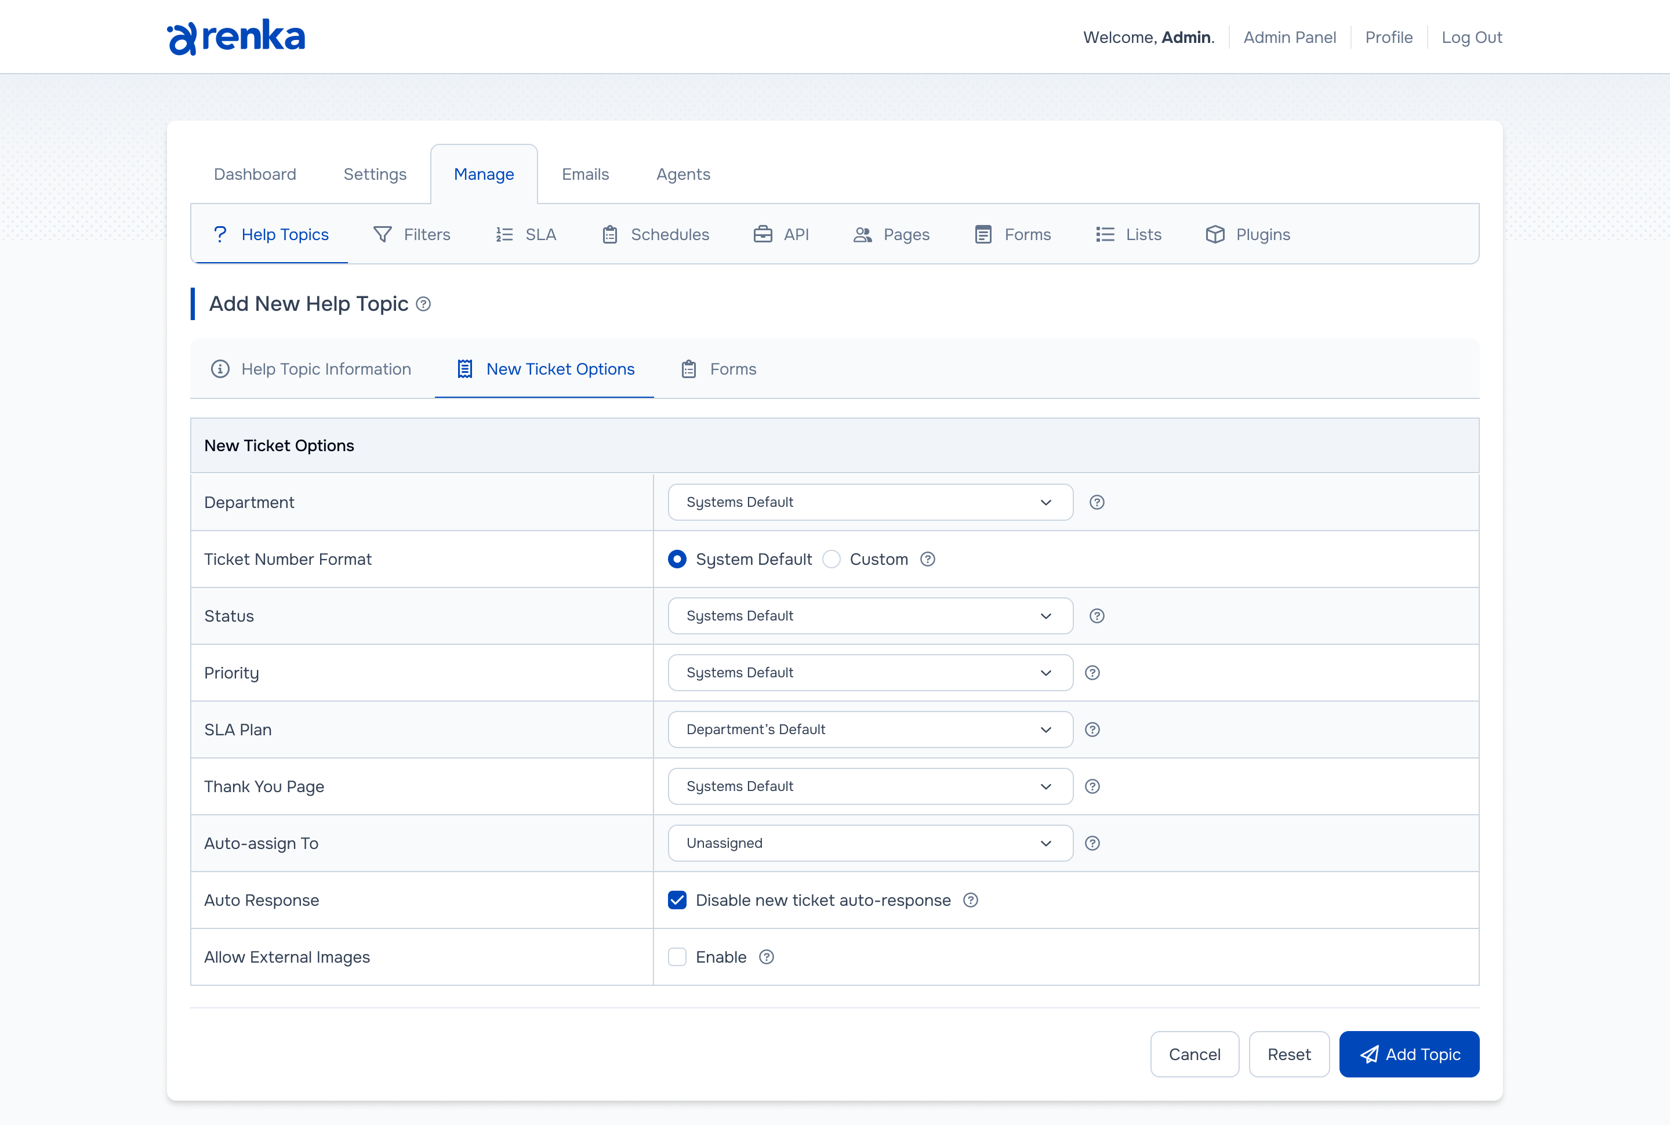Click the Forms document icon in Manage submenu
The image size is (1670, 1125).
pyautogui.click(x=983, y=235)
